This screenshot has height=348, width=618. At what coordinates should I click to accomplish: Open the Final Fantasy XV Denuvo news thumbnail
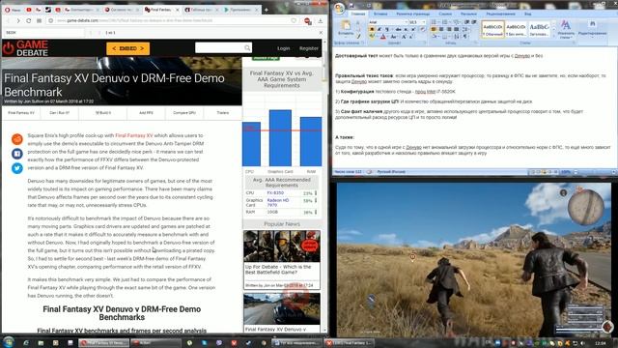point(282,309)
